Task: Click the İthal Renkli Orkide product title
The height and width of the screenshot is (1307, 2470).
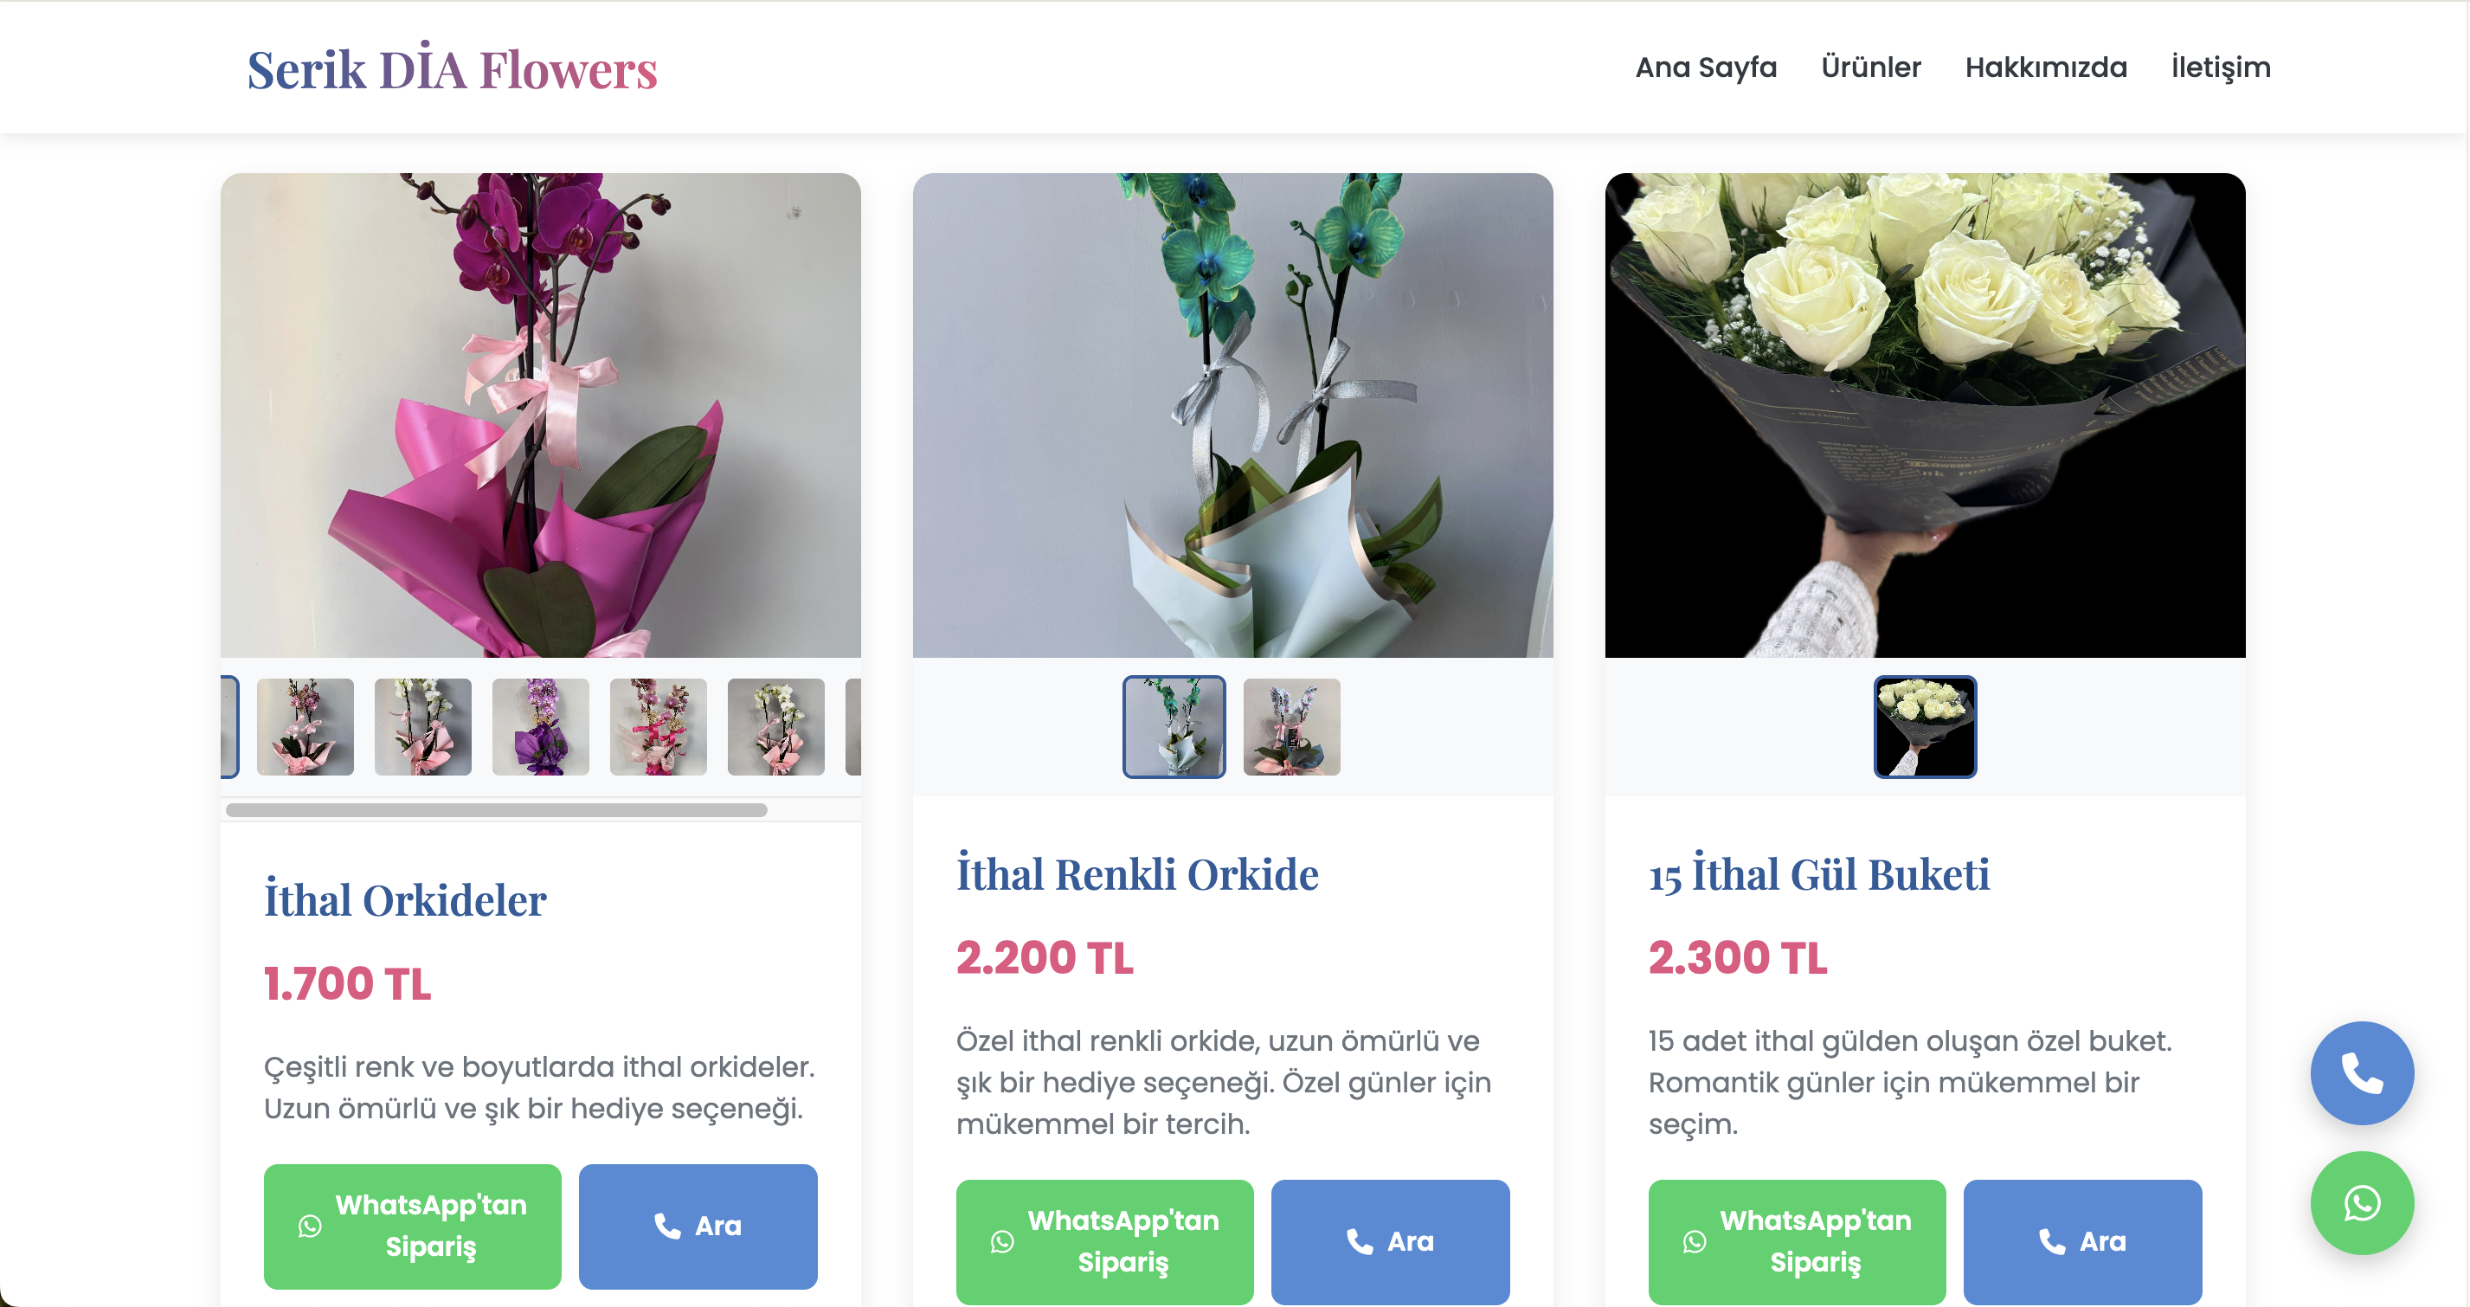Action: 1137,874
